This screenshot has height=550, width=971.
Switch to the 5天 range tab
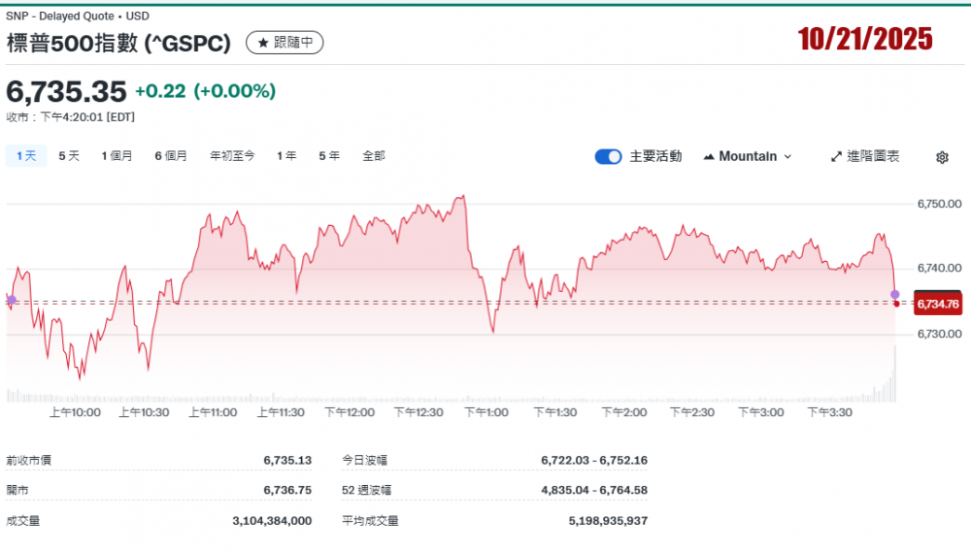click(x=69, y=156)
